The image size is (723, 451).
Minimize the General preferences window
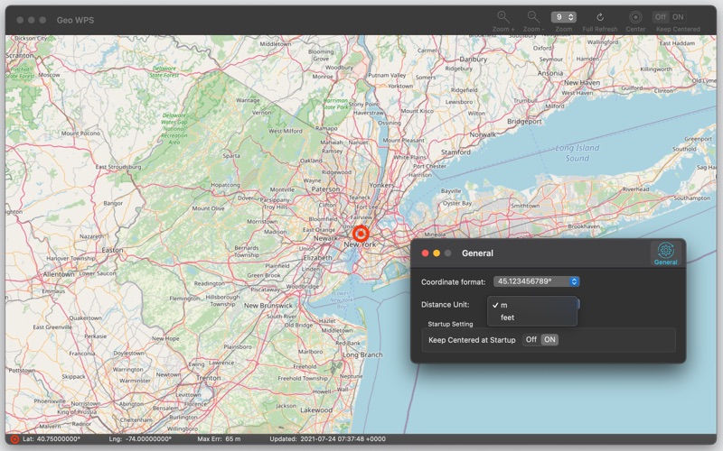pos(437,253)
